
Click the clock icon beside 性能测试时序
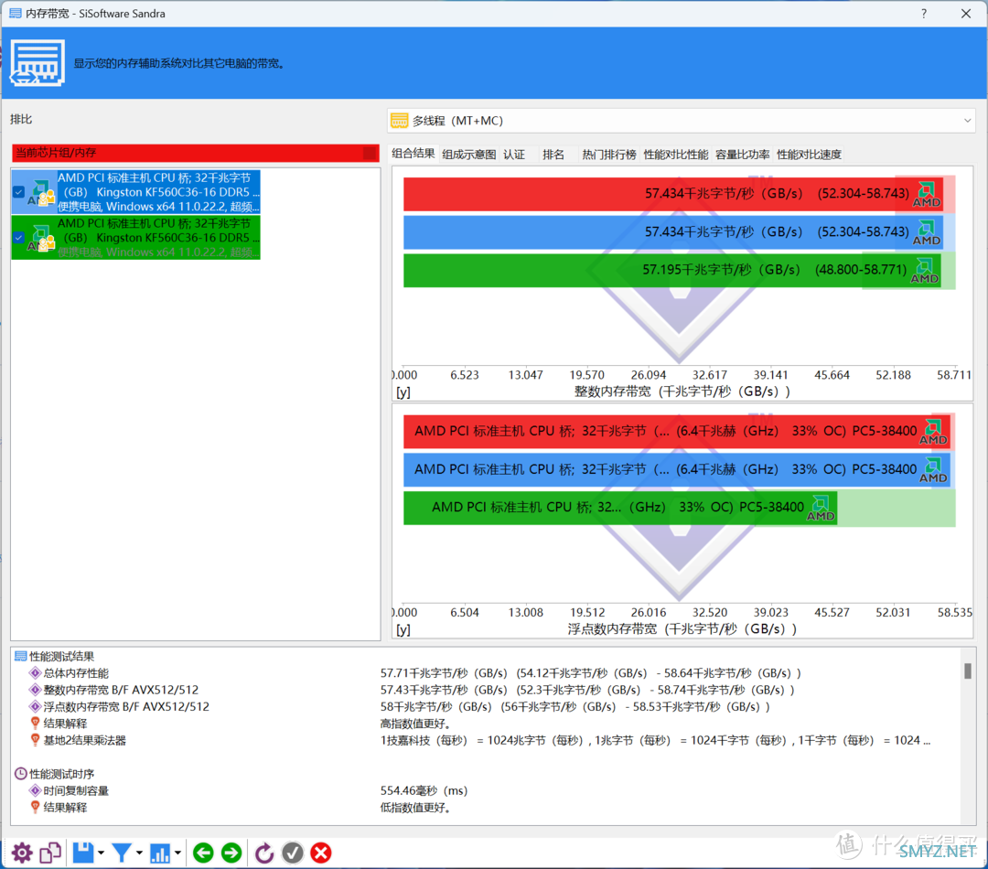21,774
